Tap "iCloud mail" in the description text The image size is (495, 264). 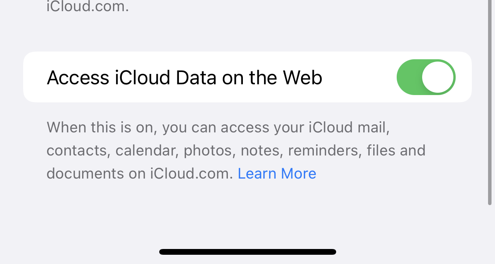pyautogui.click(x=349, y=127)
